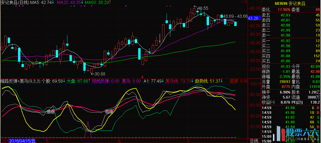The height and width of the screenshot is (143, 321).
Task: Click the red S marker below the candlesticks
Action: click(x=142, y=76)
